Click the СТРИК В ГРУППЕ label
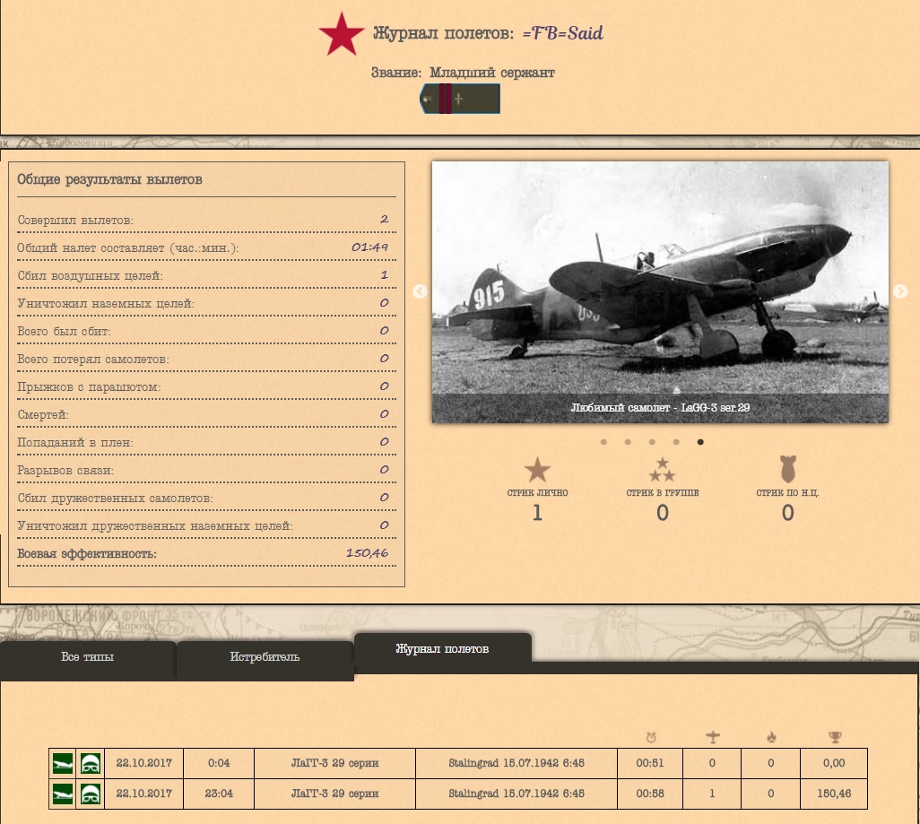The width and height of the screenshot is (920, 824). [x=663, y=493]
